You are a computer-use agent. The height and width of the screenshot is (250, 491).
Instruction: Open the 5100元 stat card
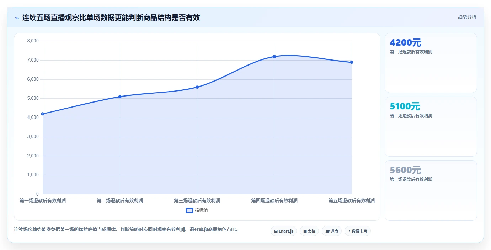431,126
